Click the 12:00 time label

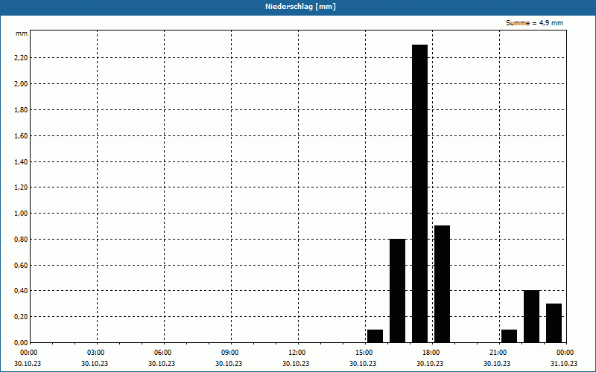(298, 353)
